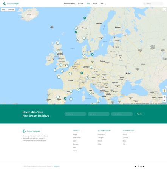Viewport: 167px width, 171px height.
Task: Open the About link in footer
Action: [125, 134]
